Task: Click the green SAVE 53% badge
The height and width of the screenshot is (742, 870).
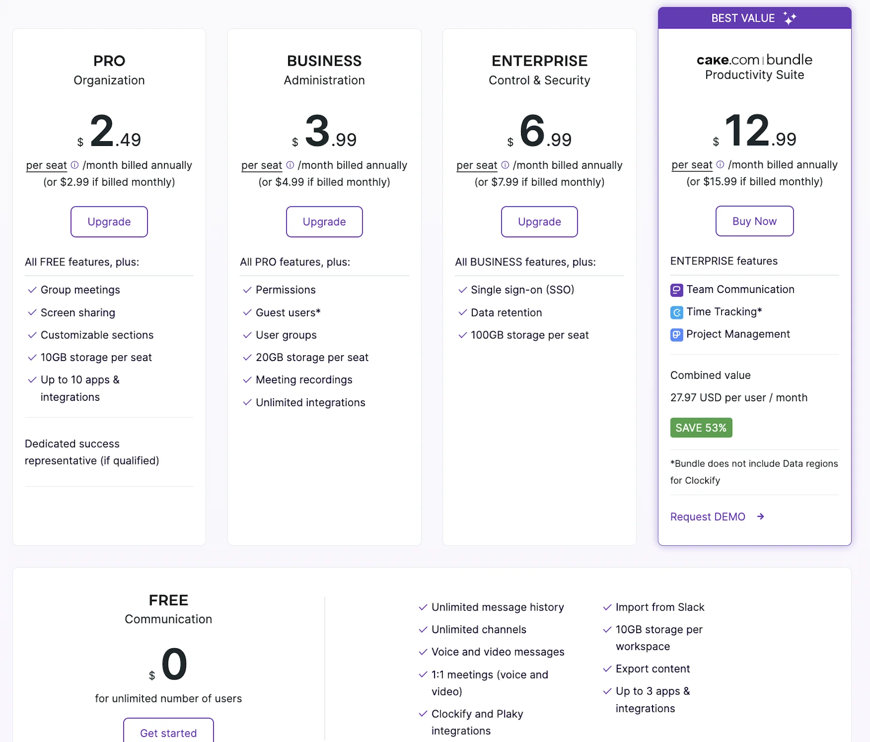Action: click(x=701, y=427)
